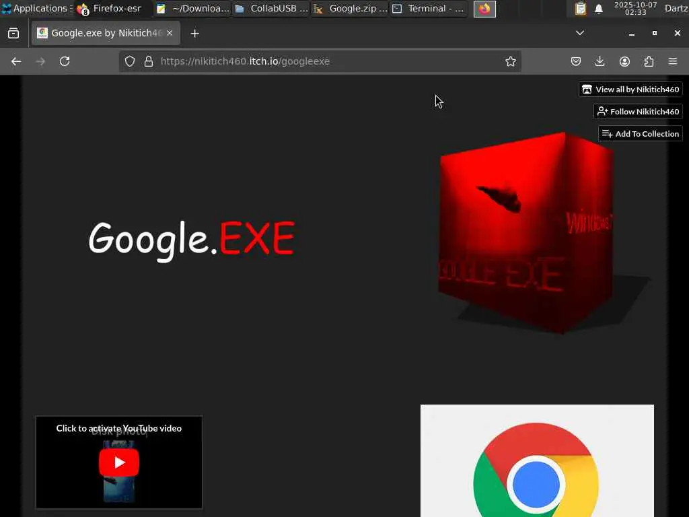Go back to the previous page
Image resolution: width=689 pixels, height=517 pixels.
pos(16,61)
